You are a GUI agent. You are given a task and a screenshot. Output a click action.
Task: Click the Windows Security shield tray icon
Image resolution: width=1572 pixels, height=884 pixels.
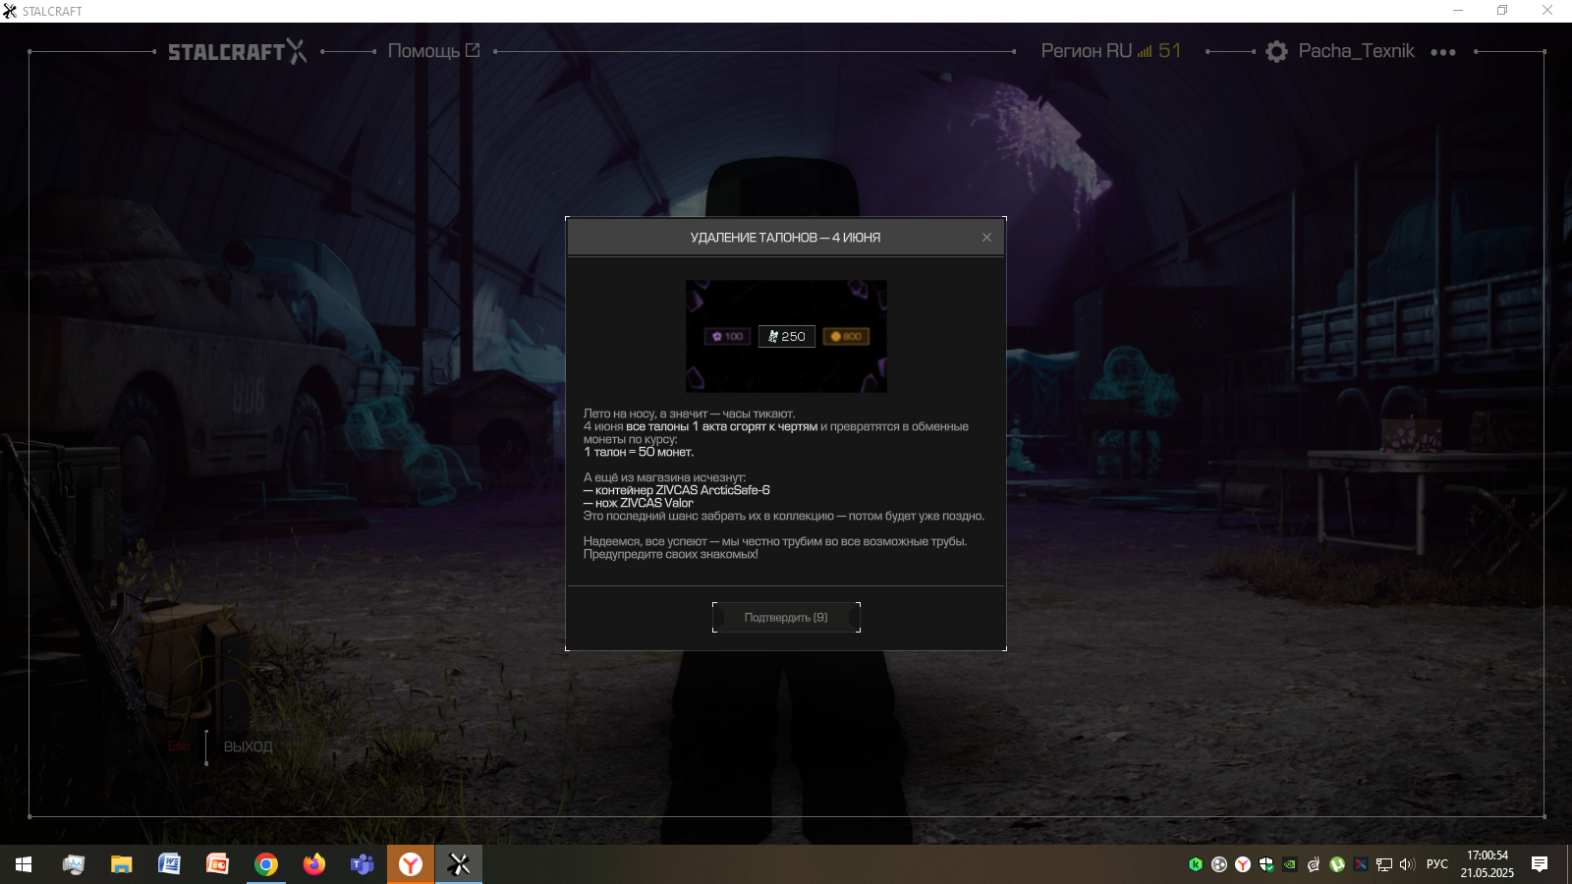tap(1266, 864)
